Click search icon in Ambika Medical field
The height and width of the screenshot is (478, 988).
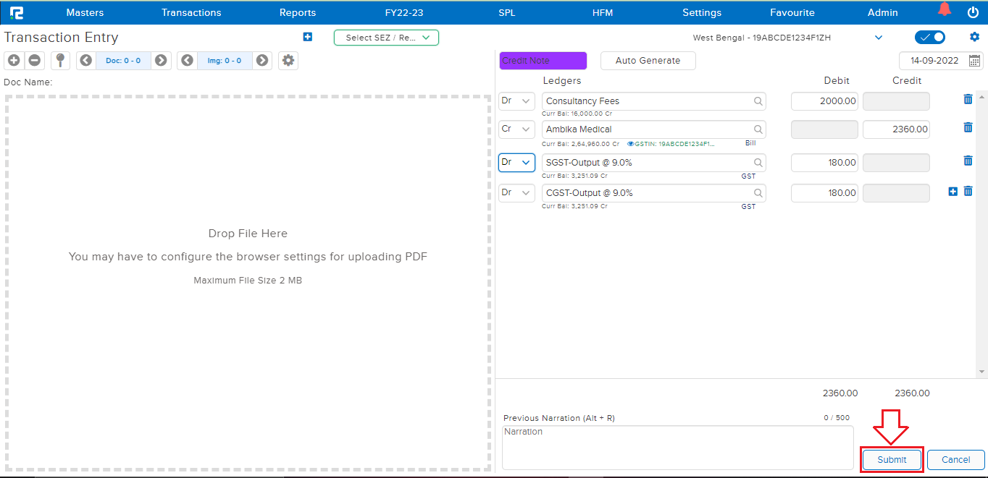758,130
